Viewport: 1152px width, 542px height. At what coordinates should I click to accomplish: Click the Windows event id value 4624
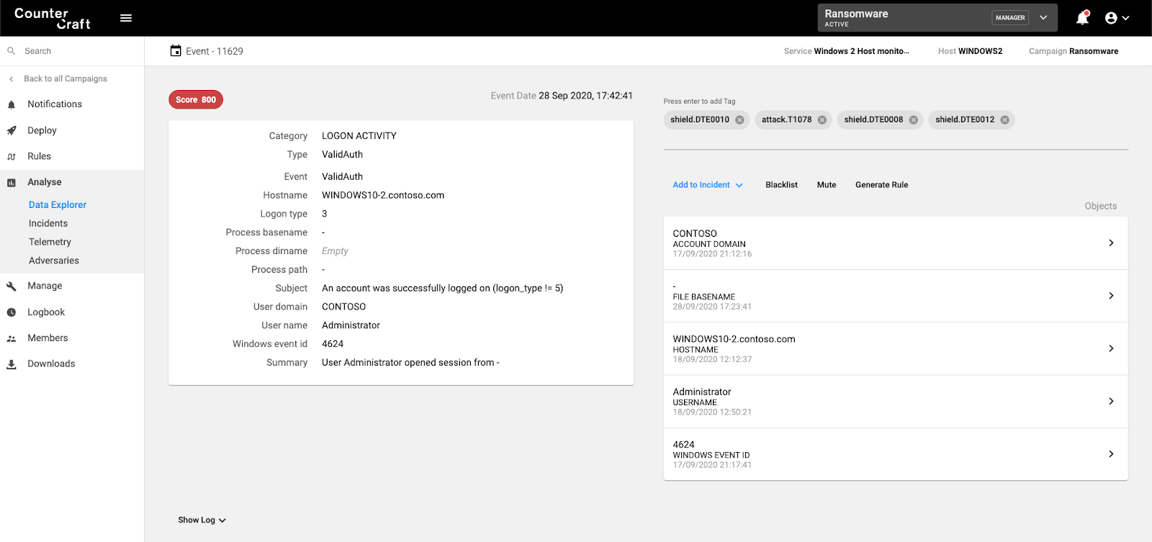click(333, 344)
